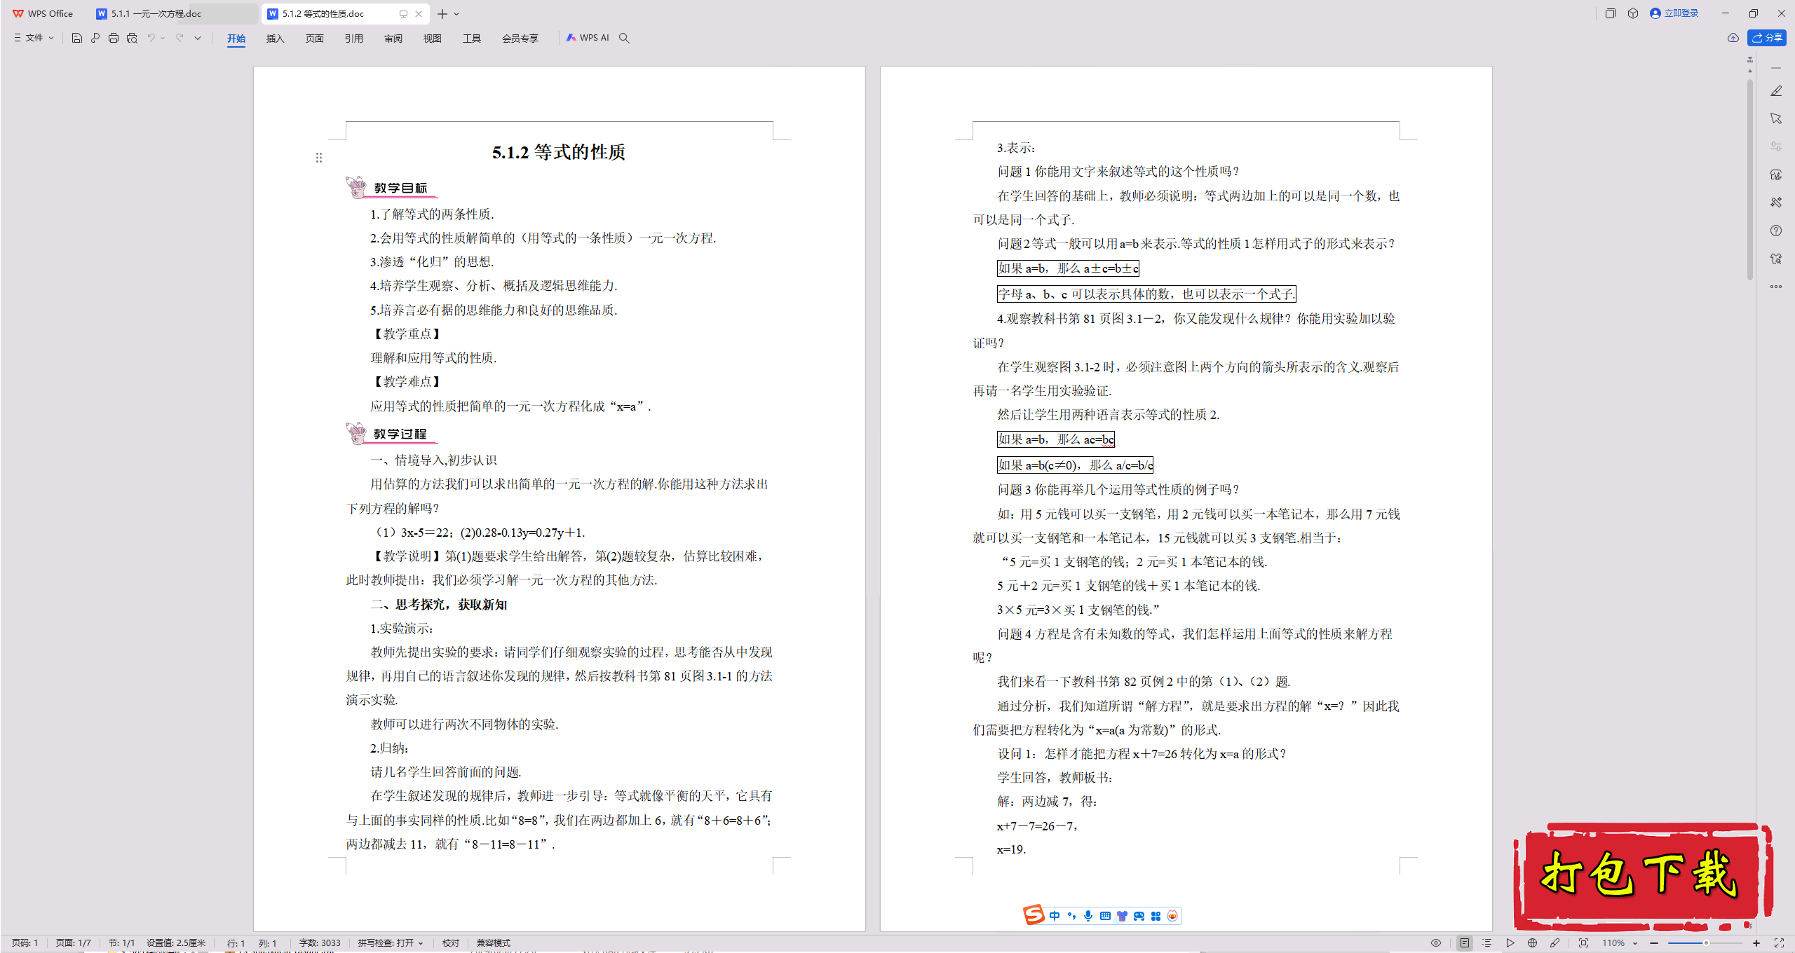Click 立即登录 login link
1795x953 pixels.
click(1674, 13)
